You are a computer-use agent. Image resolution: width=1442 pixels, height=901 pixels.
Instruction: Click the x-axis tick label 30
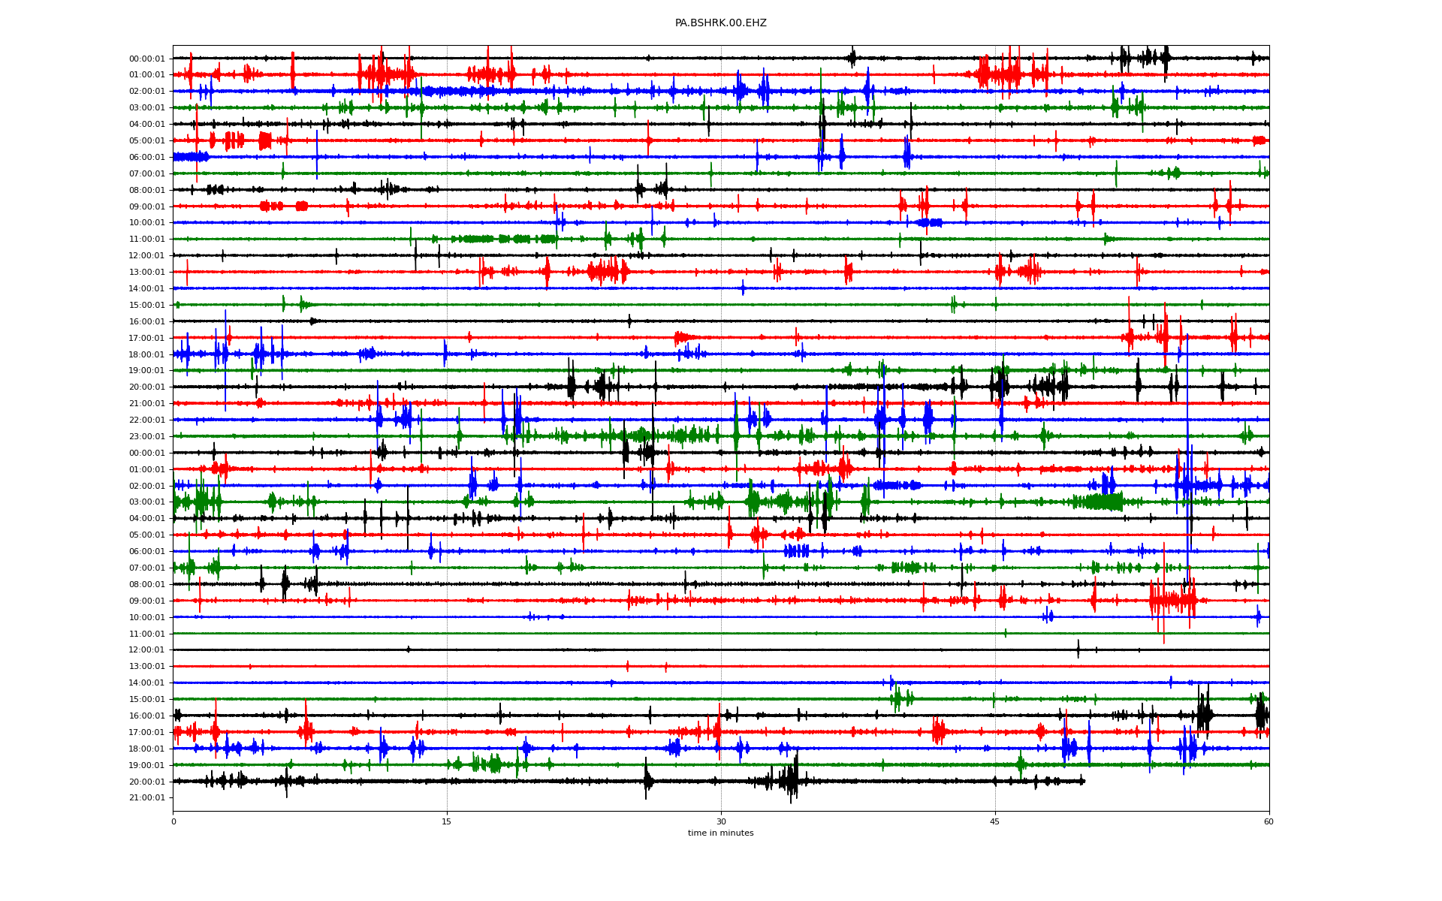pyautogui.click(x=721, y=821)
